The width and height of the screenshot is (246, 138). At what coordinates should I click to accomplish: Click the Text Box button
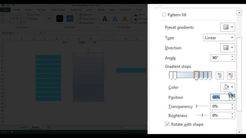(33, 19)
